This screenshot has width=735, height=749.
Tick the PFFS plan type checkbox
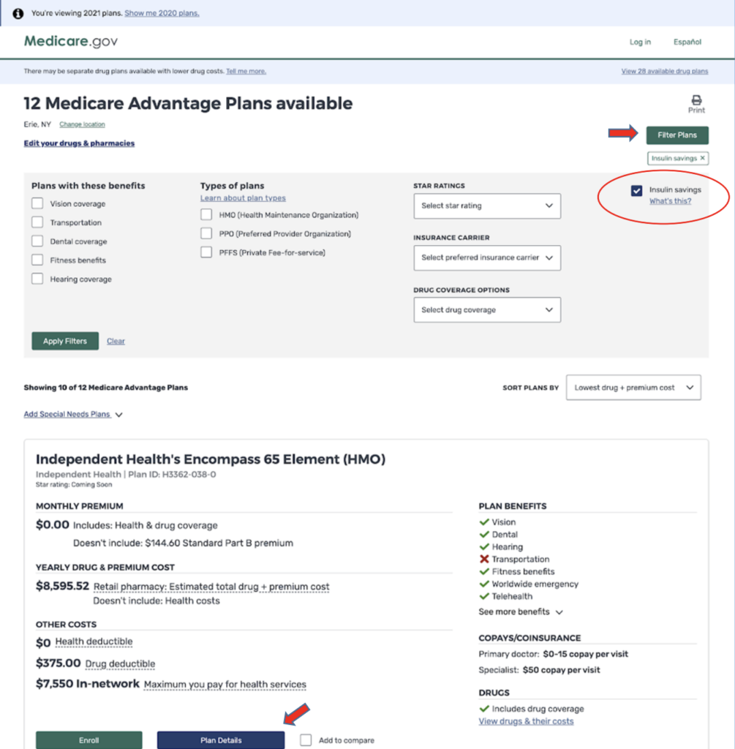pos(206,252)
